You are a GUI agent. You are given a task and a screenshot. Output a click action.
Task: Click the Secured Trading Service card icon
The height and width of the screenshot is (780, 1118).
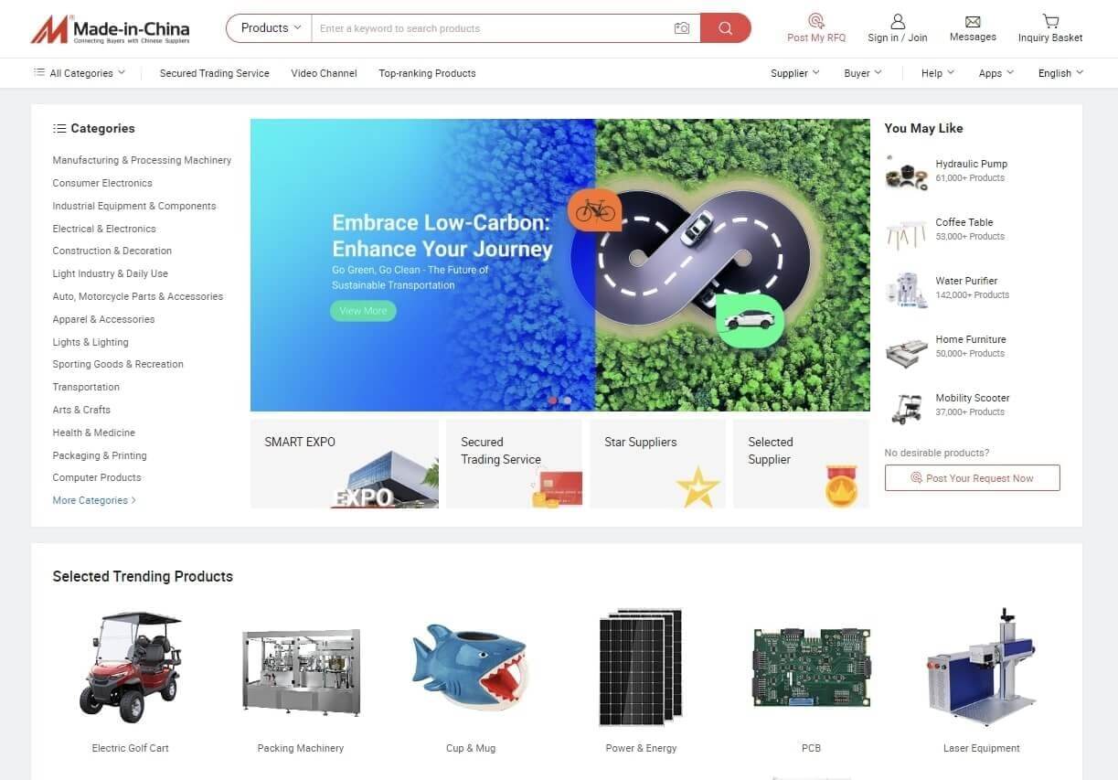point(557,489)
